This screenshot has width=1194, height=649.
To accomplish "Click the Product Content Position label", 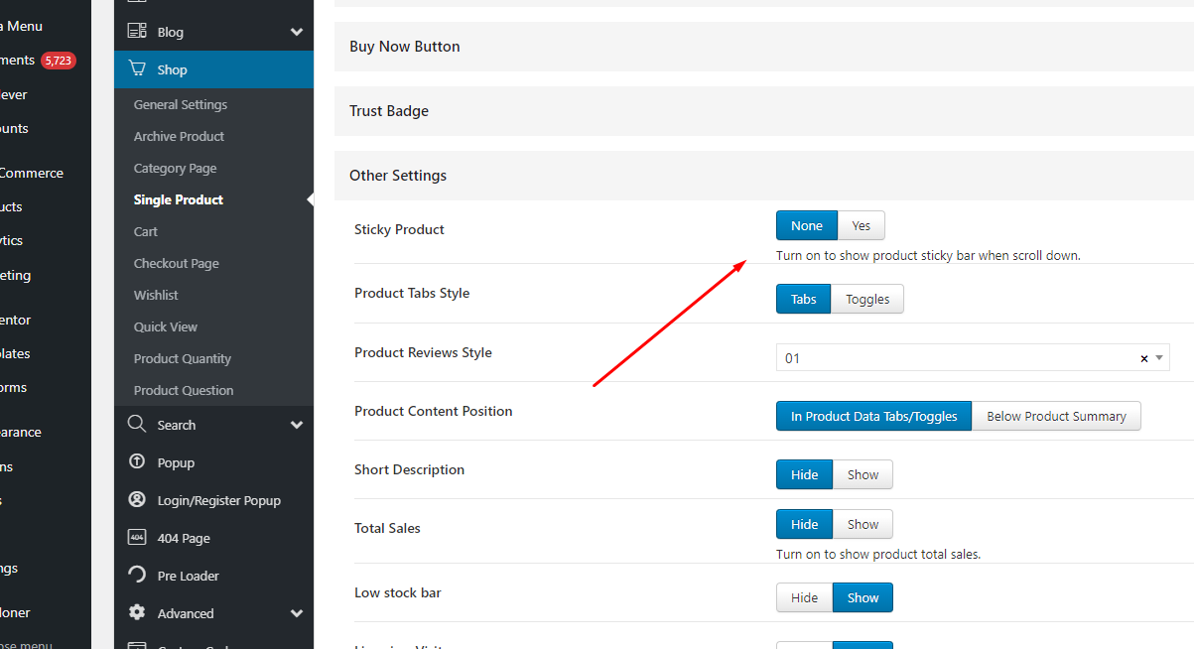I will [x=434, y=411].
